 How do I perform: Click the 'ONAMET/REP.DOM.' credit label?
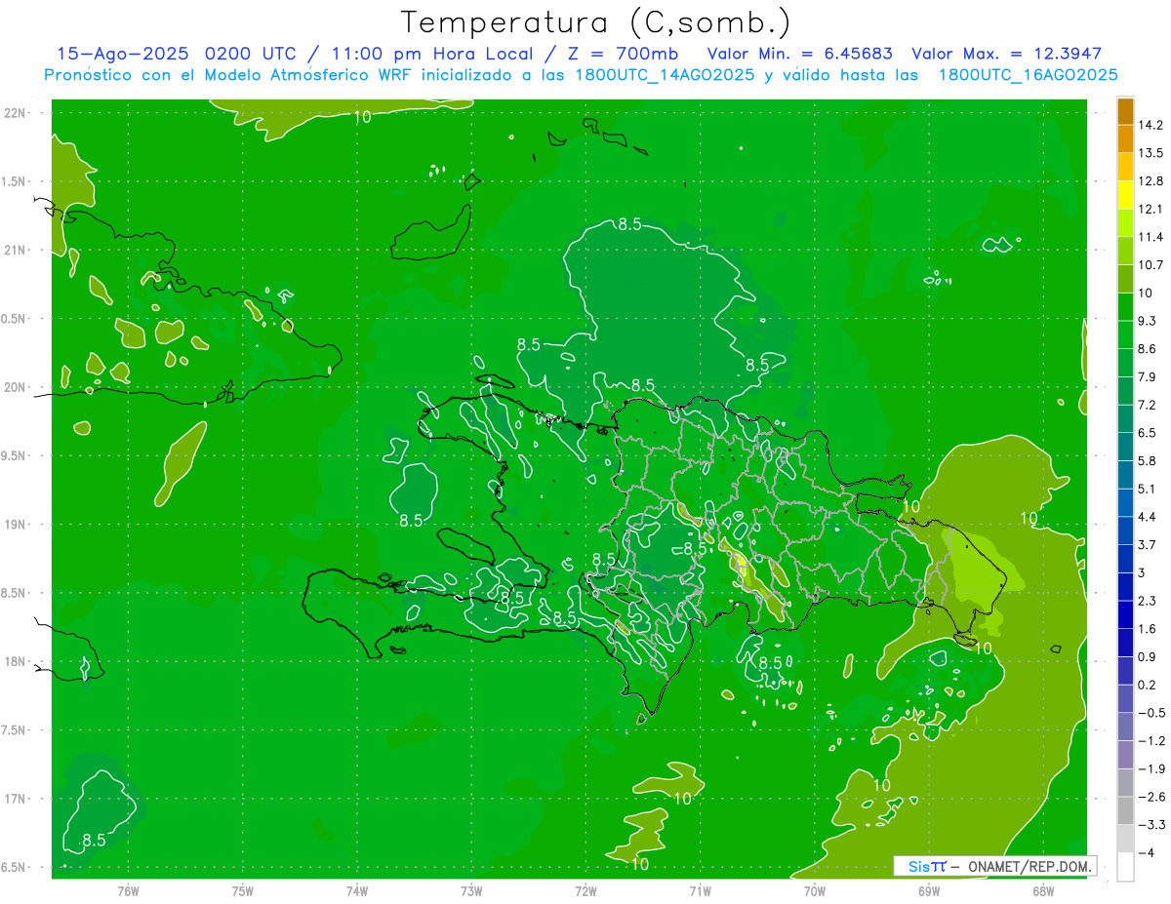pyautogui.click(x=1029, y=866)
